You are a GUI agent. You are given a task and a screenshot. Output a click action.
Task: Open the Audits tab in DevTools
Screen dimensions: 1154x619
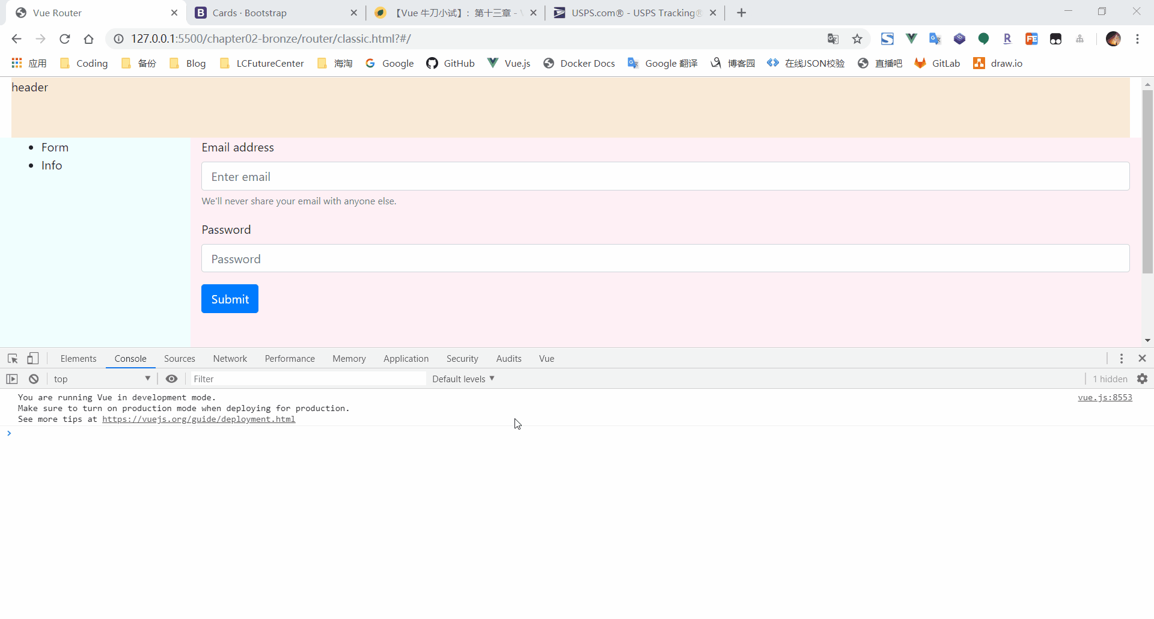point(508,359)
